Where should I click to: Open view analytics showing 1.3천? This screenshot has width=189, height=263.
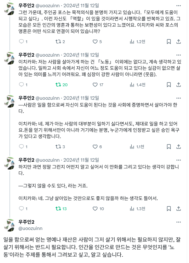click(x=137, y=209)
